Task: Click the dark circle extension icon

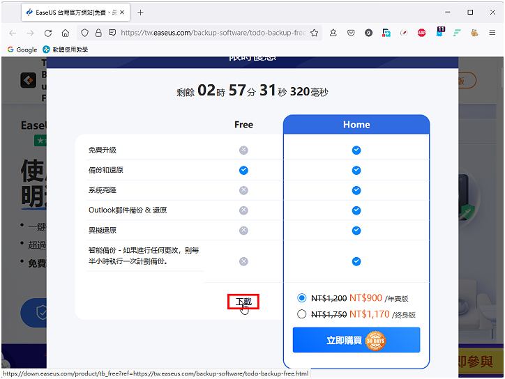Action: coord(369,33)
